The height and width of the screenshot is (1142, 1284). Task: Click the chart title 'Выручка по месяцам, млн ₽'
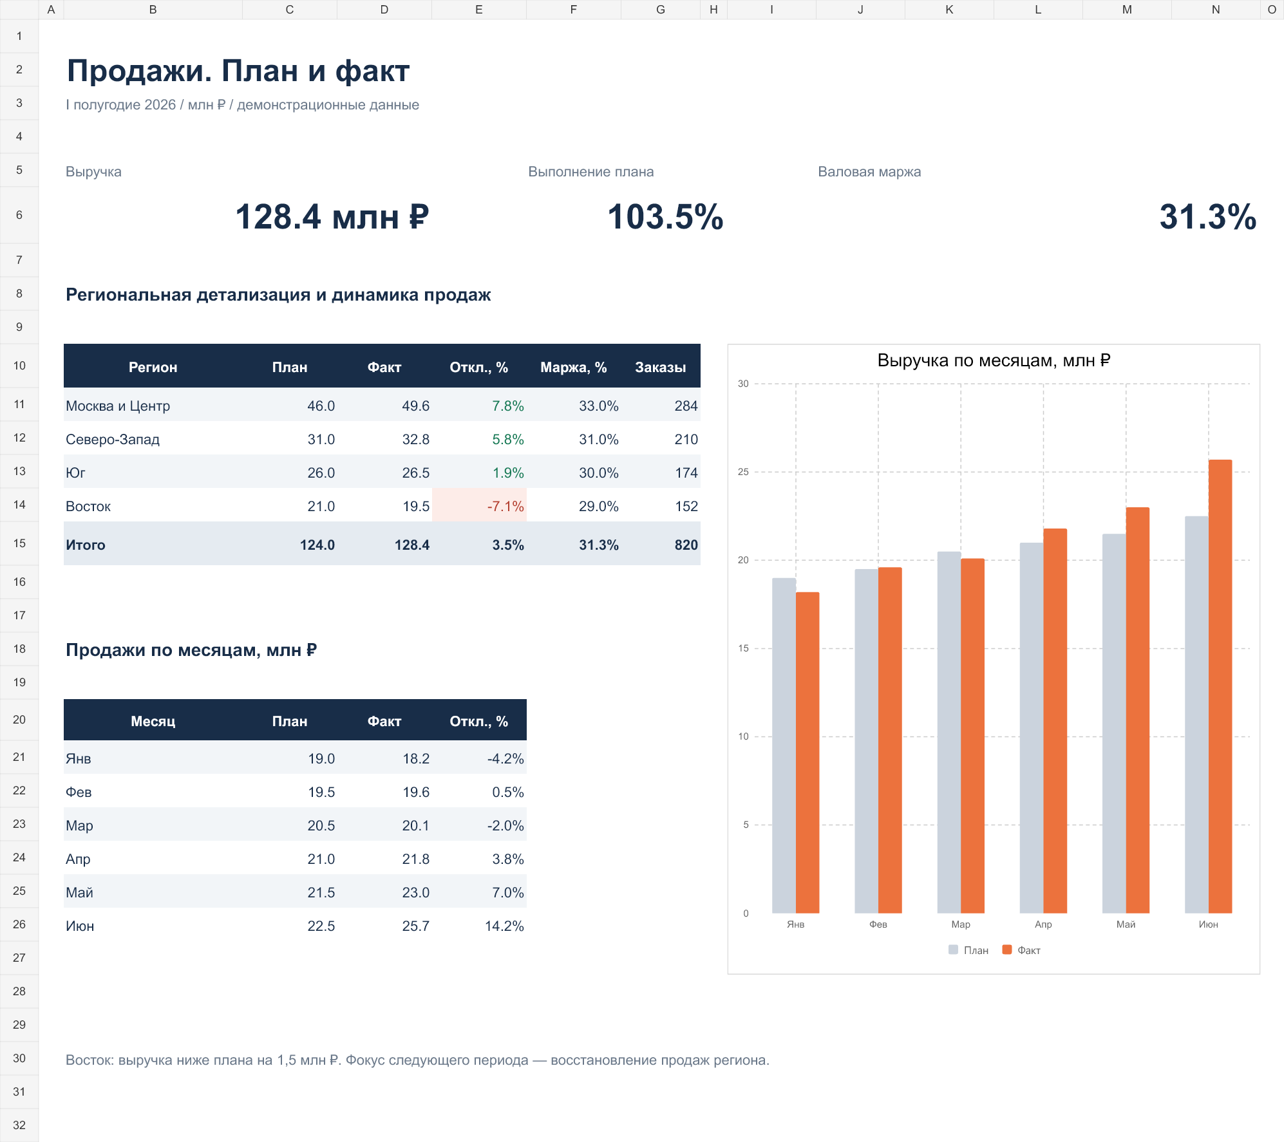coord(994,360)
